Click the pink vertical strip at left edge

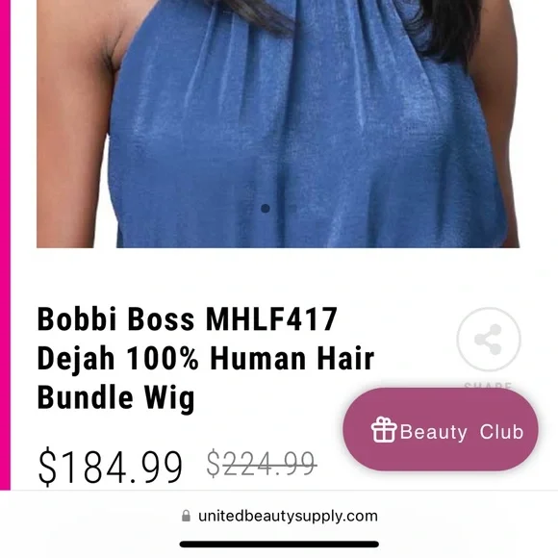click(x=5, y=244)
